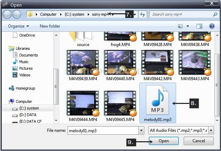This screenshot has height=151, width=221.
Task: Open the Music library
Action: point(24,62)
